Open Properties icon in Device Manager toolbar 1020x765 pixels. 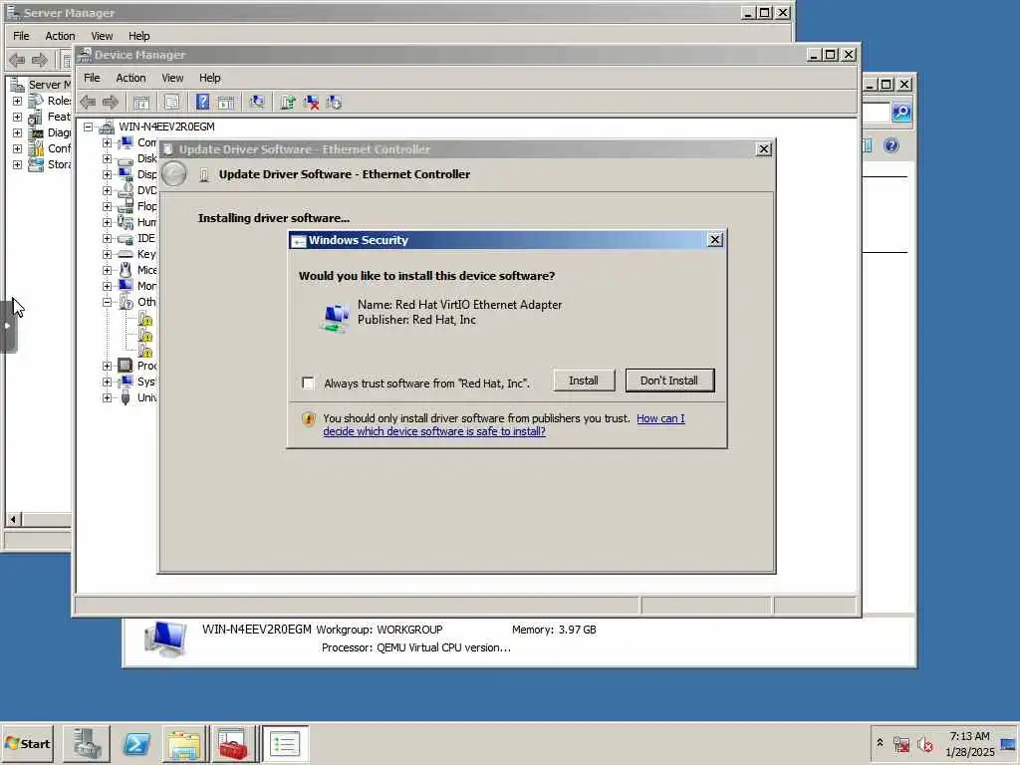tap(171, 103)
